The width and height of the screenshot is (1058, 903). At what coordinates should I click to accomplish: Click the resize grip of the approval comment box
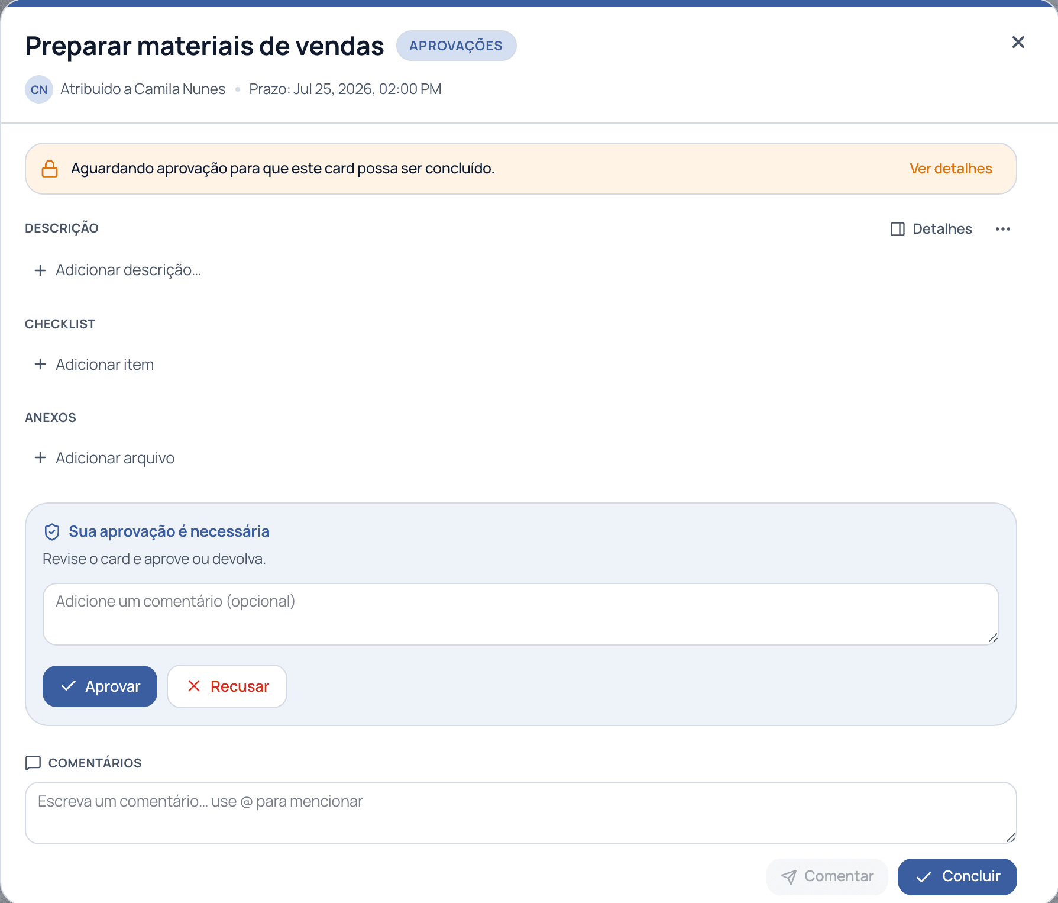[993, 638]
